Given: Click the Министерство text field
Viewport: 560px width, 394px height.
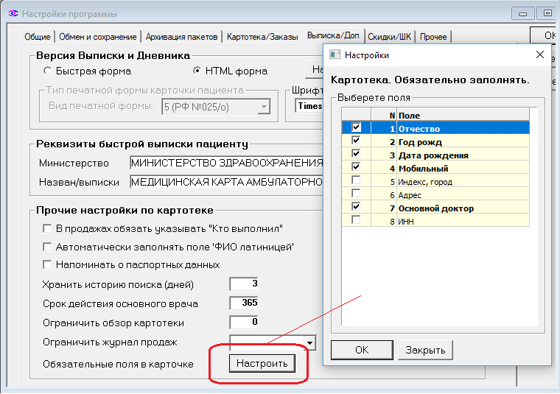Looking at the screenshot, I should pos(226,163).
